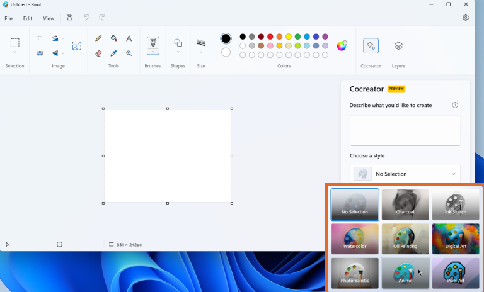Open the File menu
Image resolution: width=484 pixels, height=292 pixels.
9,18
